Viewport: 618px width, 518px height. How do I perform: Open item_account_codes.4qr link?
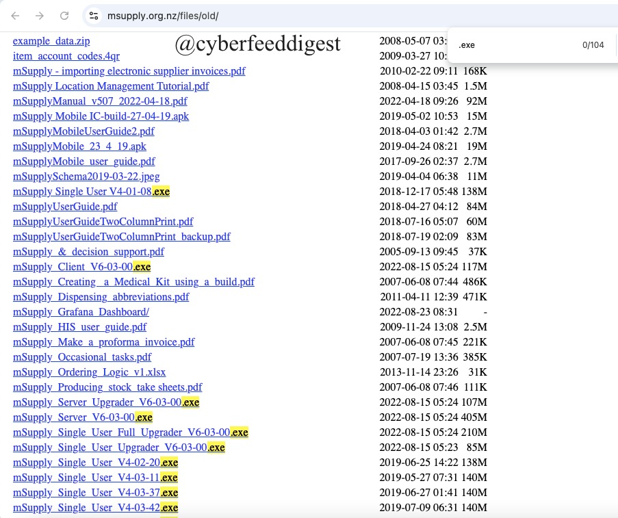66,56
